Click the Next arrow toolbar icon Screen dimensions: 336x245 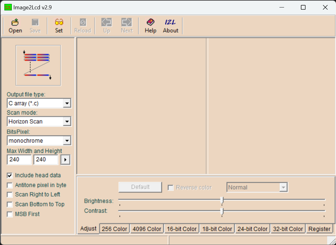[x=127, y=26]
